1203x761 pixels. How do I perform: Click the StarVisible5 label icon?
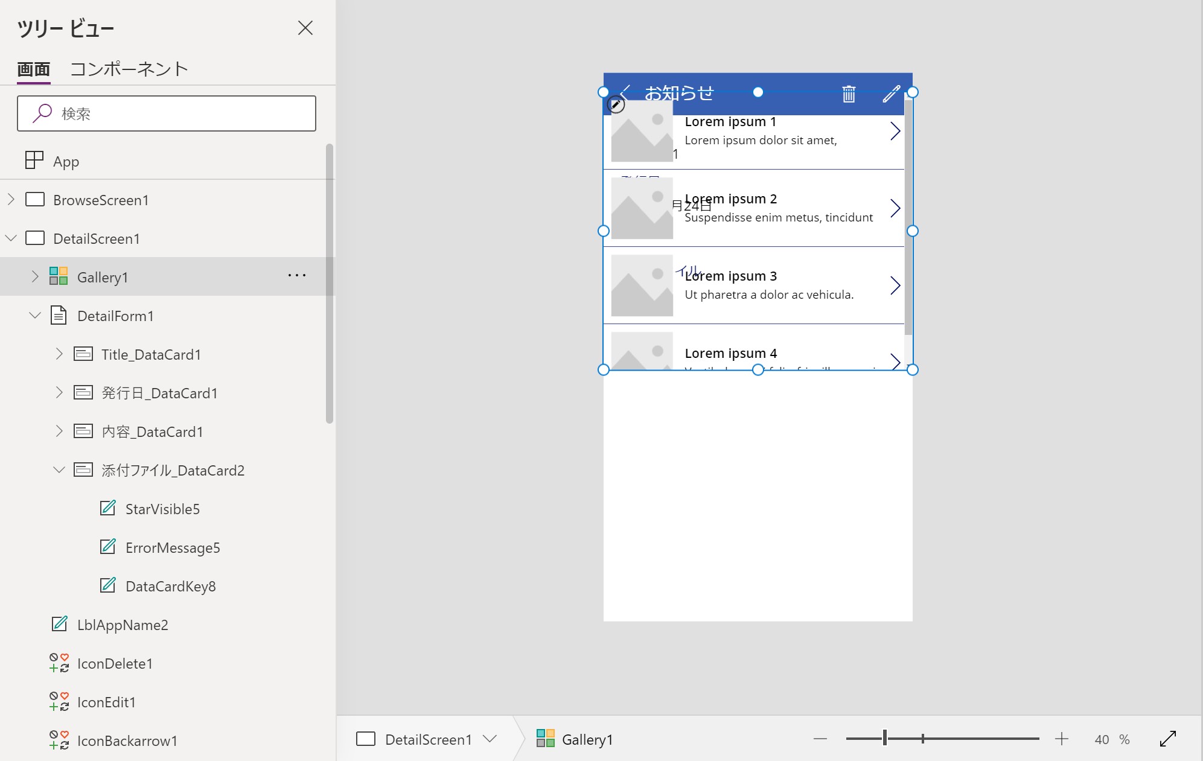pyautogui.click(x=107, y=508)
